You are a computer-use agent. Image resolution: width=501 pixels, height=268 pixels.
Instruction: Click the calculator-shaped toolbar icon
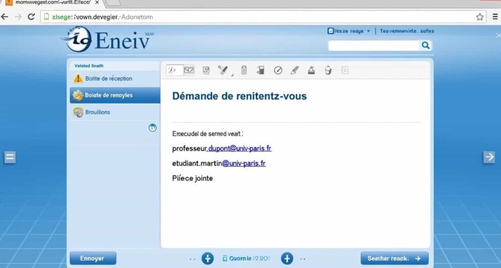[x=244, y=70]
